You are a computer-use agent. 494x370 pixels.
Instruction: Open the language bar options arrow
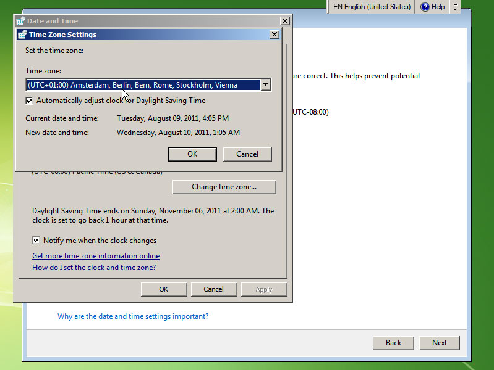(x=456, y=7)
